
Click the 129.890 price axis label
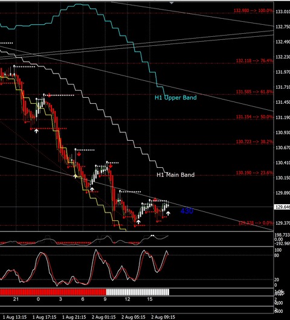(283, 193)
